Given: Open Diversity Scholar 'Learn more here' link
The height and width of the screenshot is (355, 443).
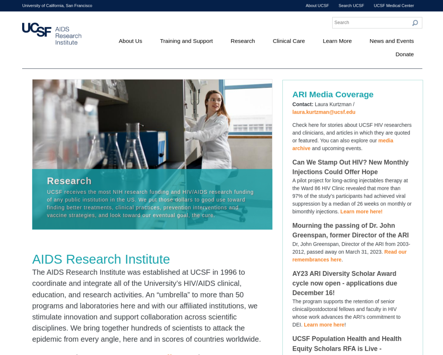Looking at the screenshot, I should (324, 325).
